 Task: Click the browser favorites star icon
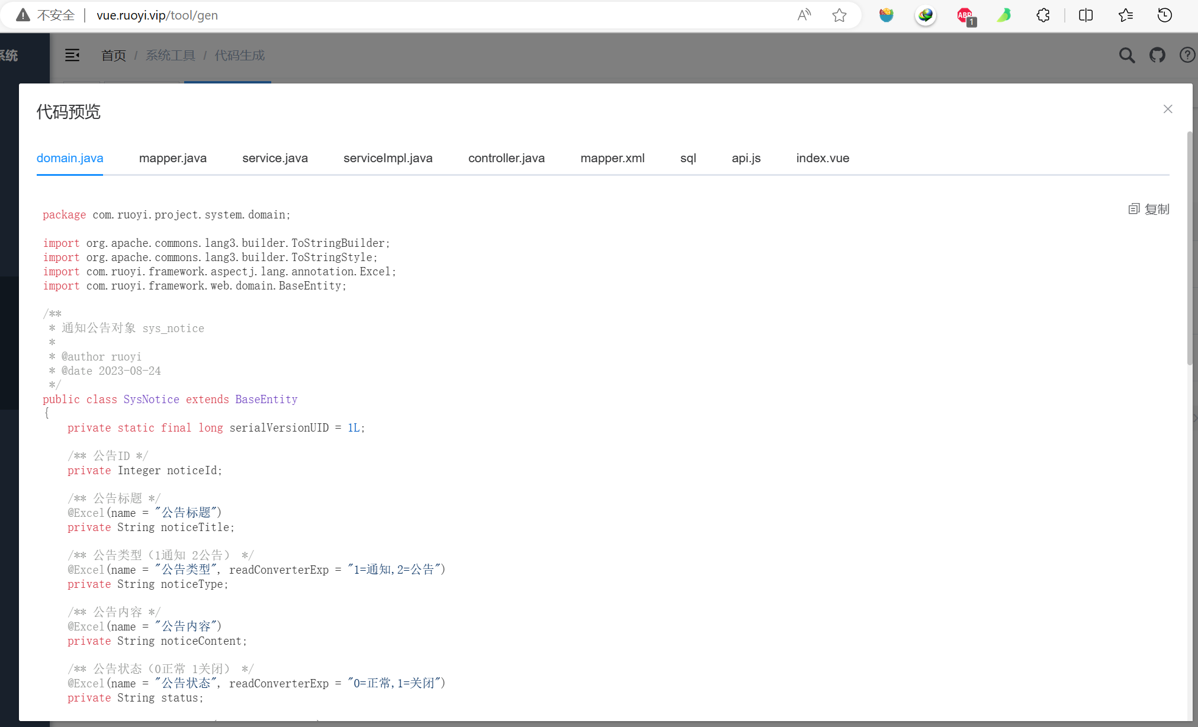[x=839, y=15]
